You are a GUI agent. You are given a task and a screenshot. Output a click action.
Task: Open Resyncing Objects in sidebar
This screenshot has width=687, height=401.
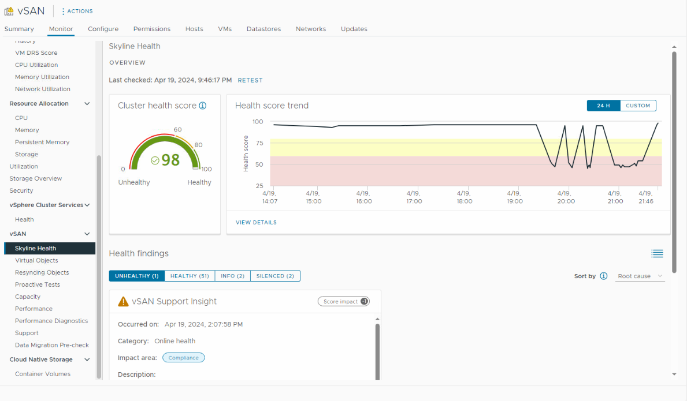pos(42,272)
